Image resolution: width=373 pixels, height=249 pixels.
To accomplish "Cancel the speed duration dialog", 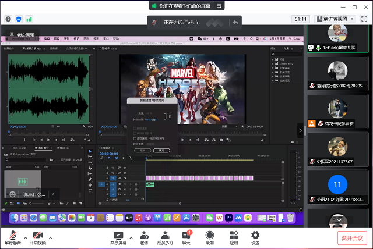I will click(x=142, y=150).
